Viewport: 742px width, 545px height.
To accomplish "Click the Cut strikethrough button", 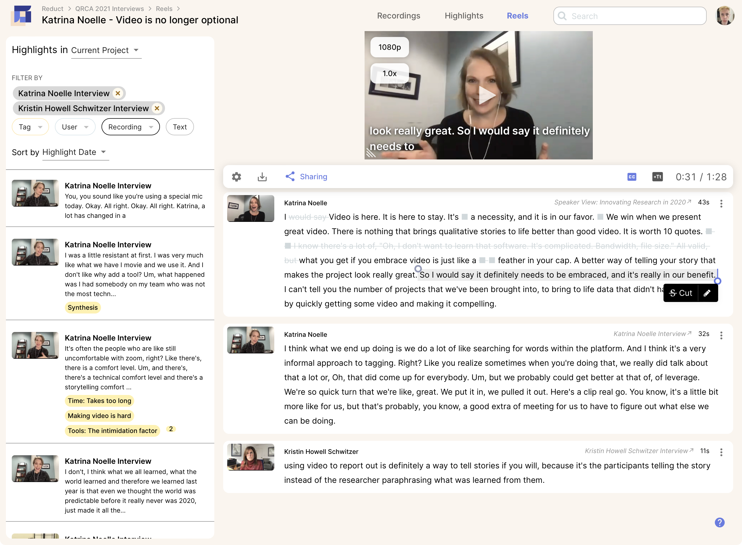I will click(x=681, y=293).
